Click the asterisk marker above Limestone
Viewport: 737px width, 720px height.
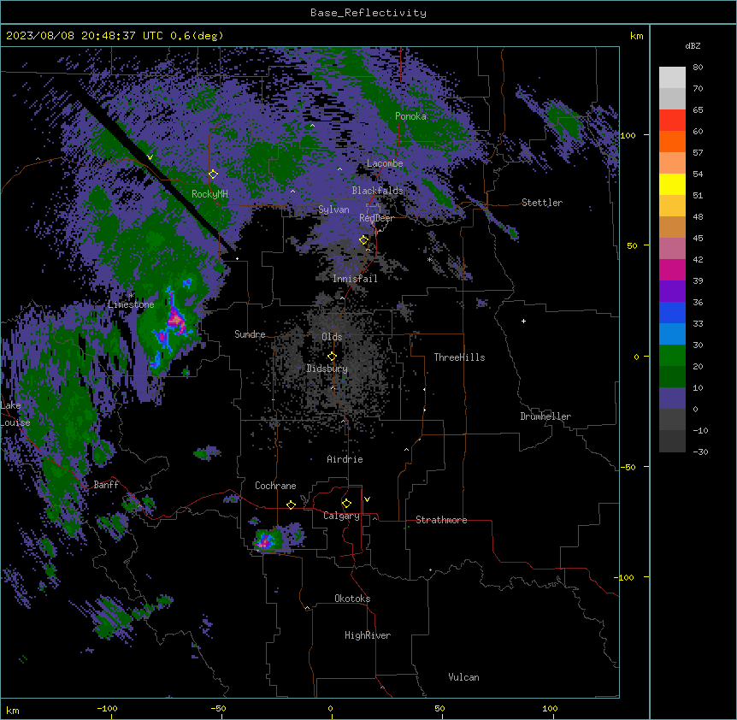tap(131, 296)
